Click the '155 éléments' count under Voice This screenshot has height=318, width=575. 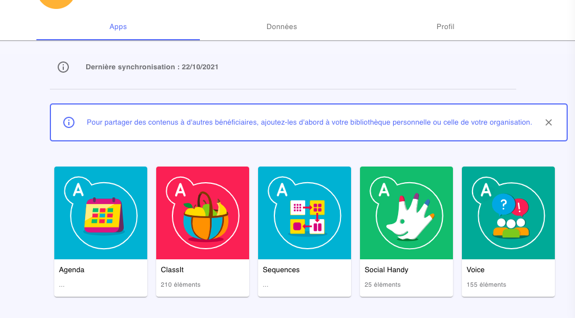[x=486, y=284]
